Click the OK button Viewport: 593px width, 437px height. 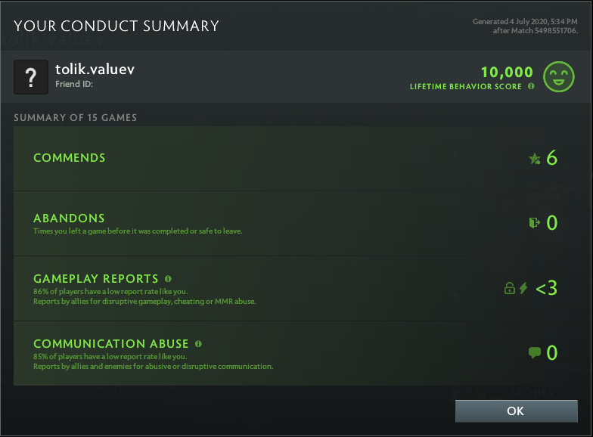tap(515, 411)
